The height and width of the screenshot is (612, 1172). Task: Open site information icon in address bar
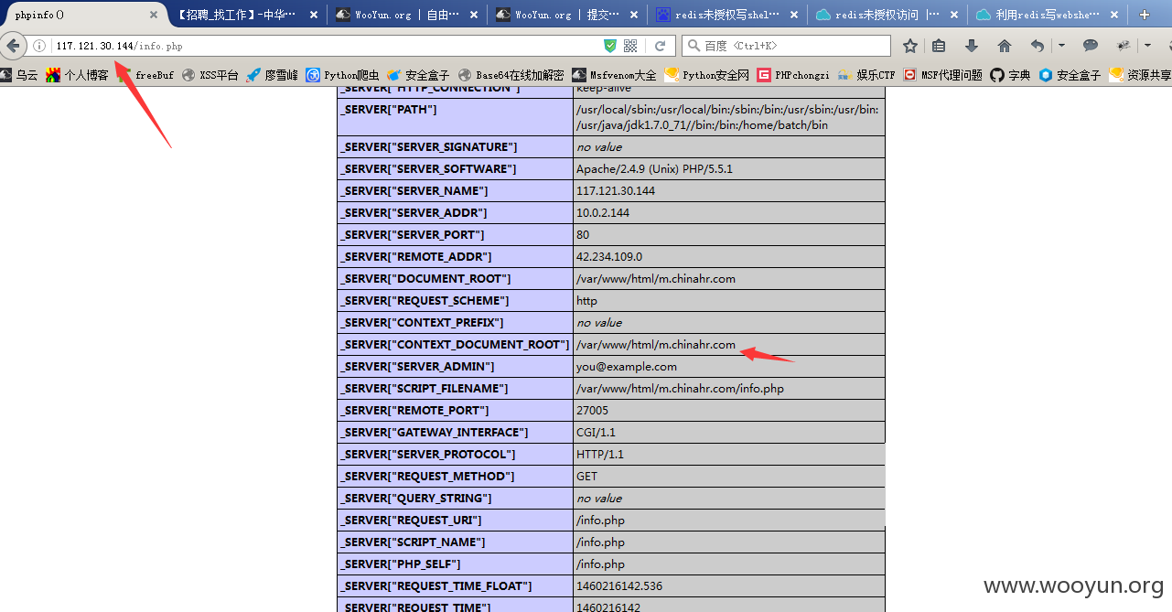click(x=39, y=46)
